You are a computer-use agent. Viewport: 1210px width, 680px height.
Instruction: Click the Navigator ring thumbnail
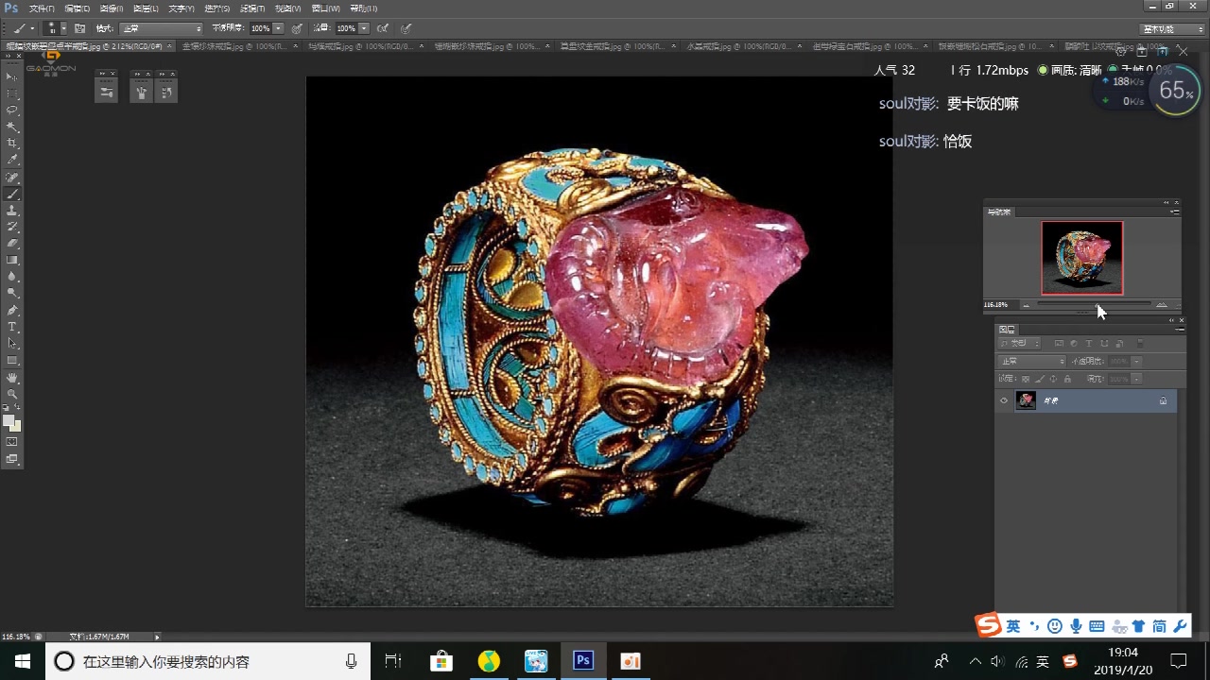(x=1082, y=258)
